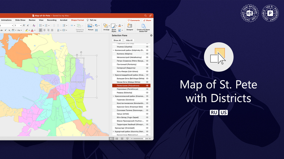Insert a Picture

click(x=90, y=27)
